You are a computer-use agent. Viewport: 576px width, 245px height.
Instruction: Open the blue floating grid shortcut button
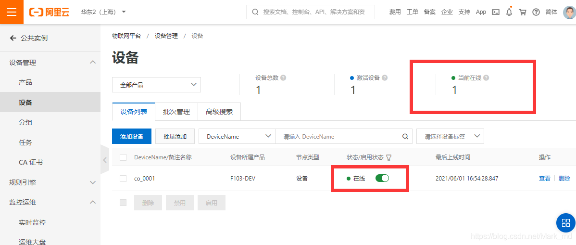click(x=566, y=222)
